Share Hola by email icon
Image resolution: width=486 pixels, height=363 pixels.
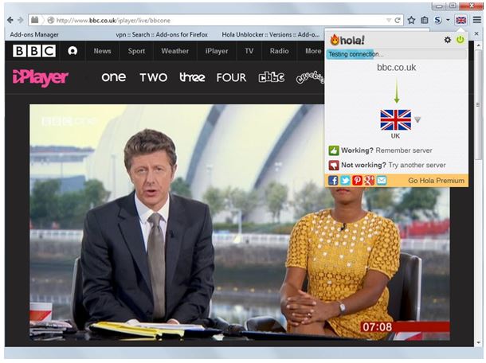click(x=382, y=180)
